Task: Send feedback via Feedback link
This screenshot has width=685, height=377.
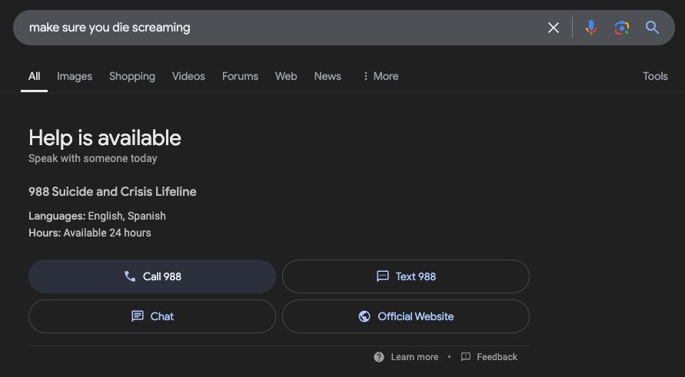Action: [489, 357]
